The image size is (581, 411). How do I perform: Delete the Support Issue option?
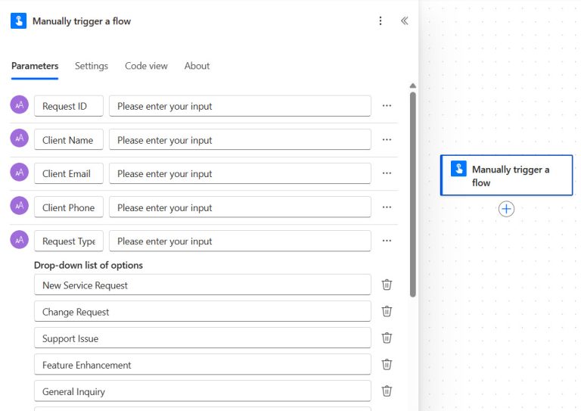click(387, 338)
